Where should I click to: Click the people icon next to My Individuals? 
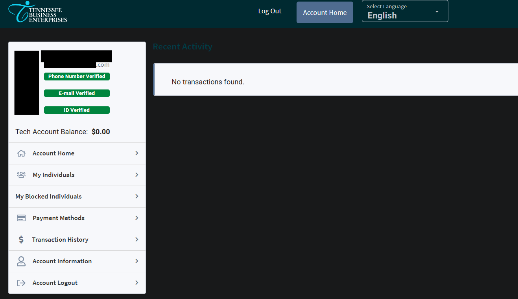21,175
